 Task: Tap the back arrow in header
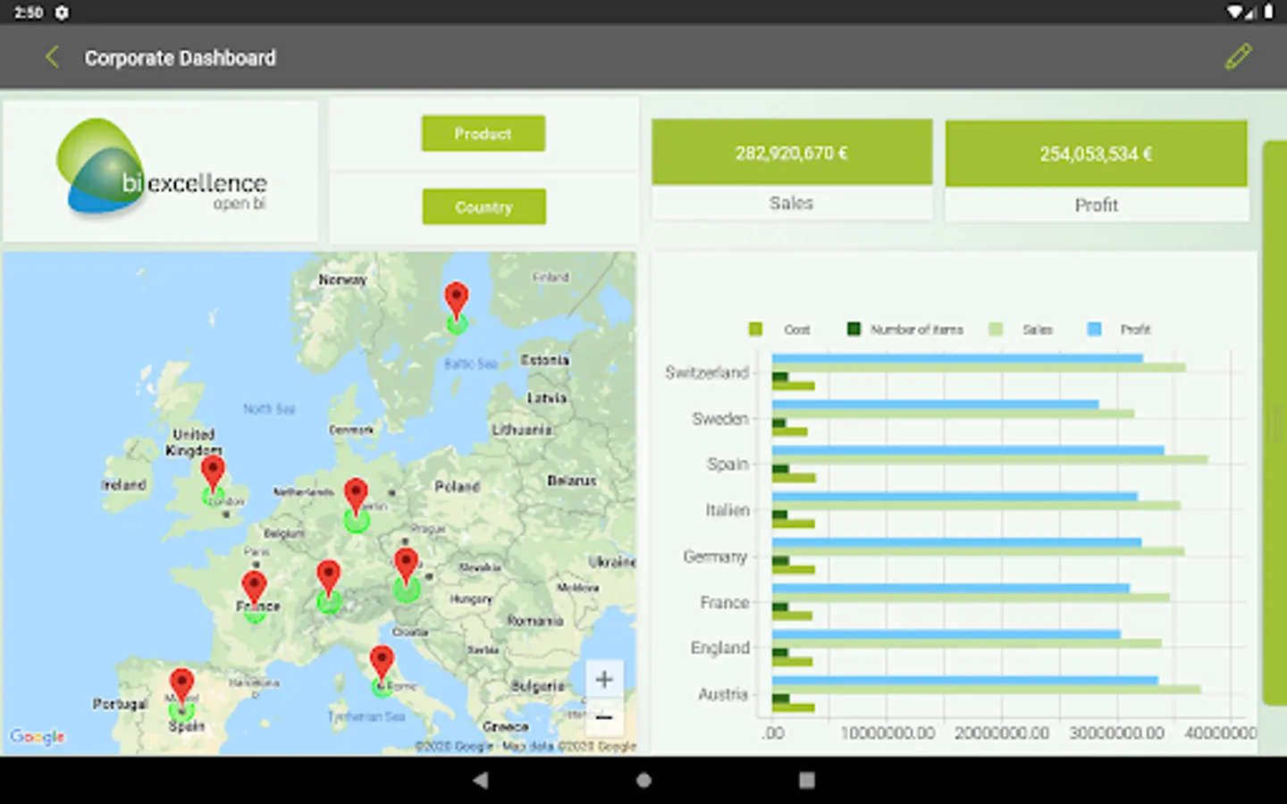(52, 57)
